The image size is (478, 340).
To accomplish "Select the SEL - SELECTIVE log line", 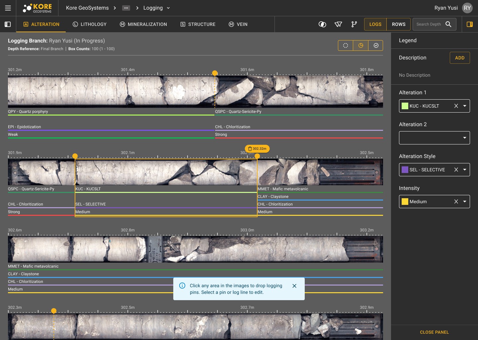I will tap(166, 205).
